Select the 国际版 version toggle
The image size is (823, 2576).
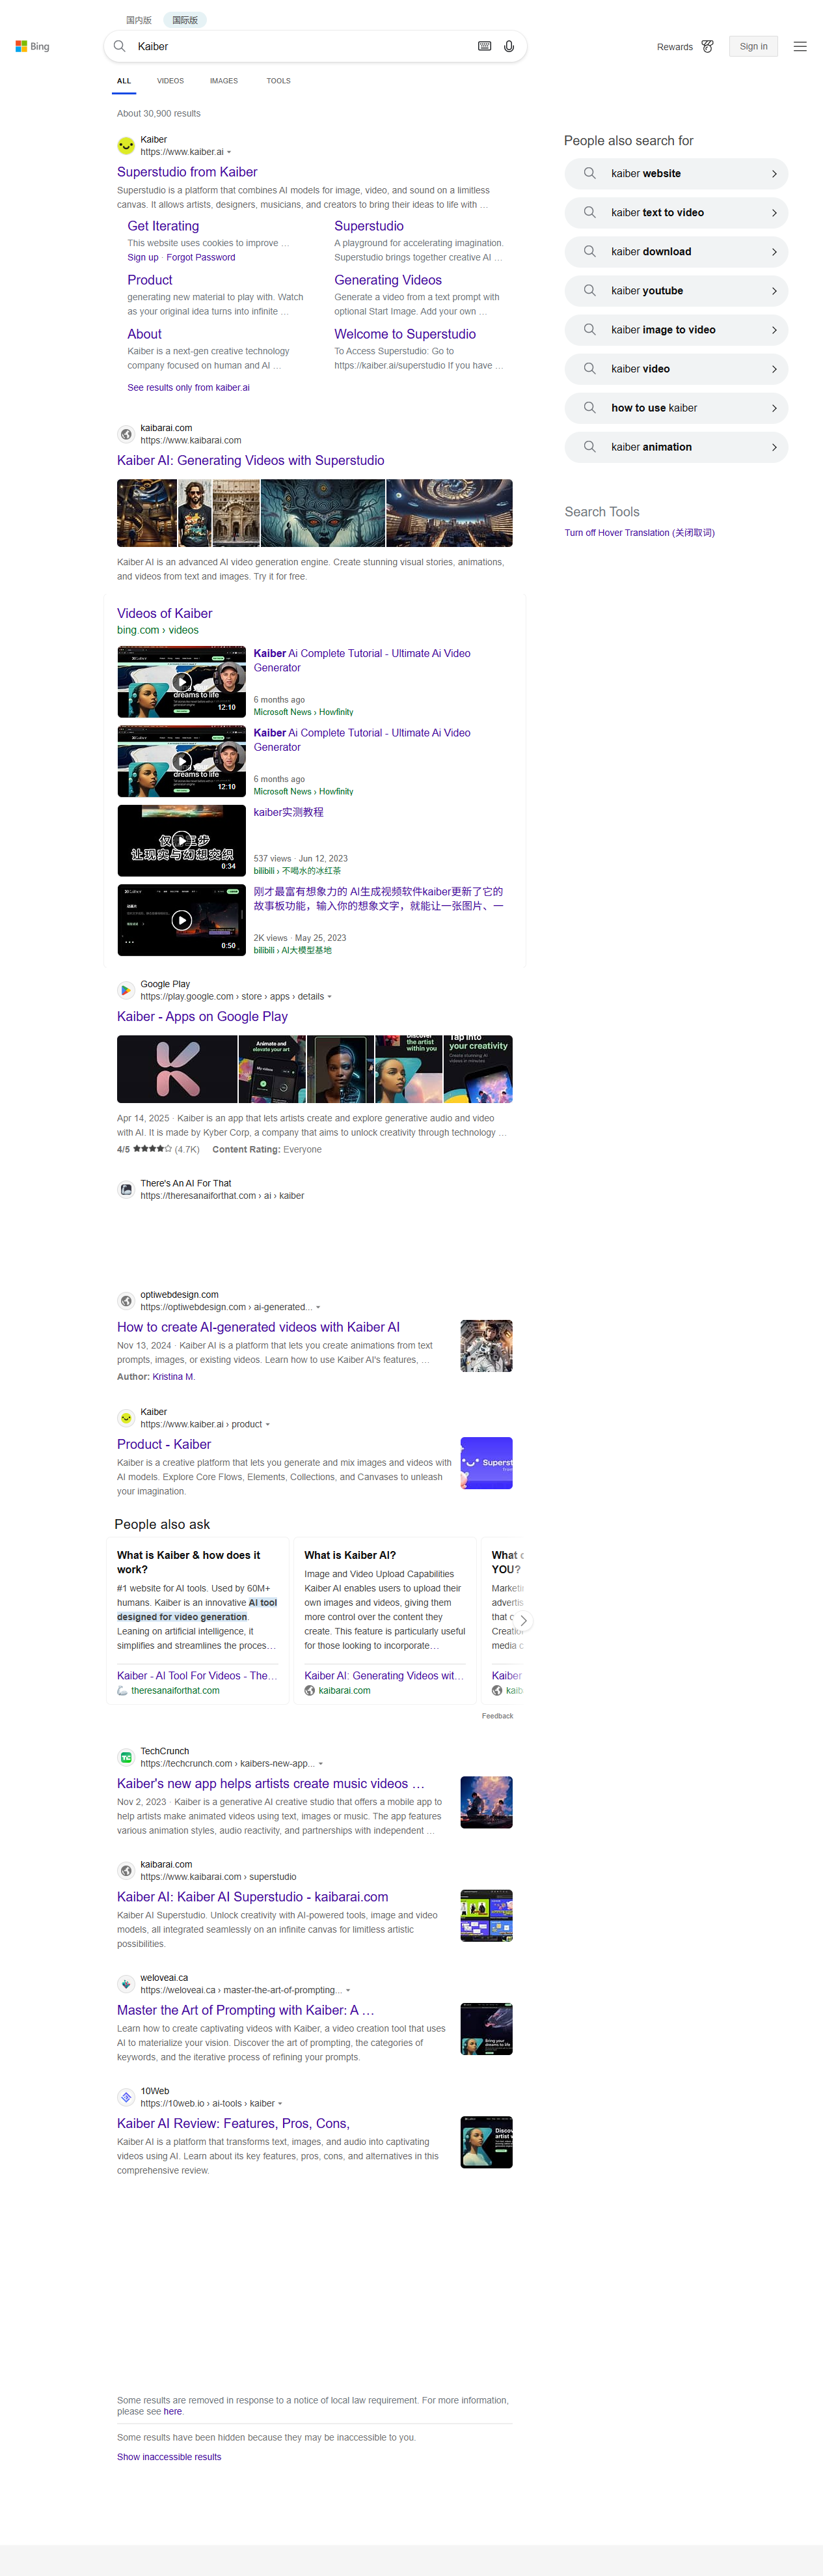pos(185,20)
